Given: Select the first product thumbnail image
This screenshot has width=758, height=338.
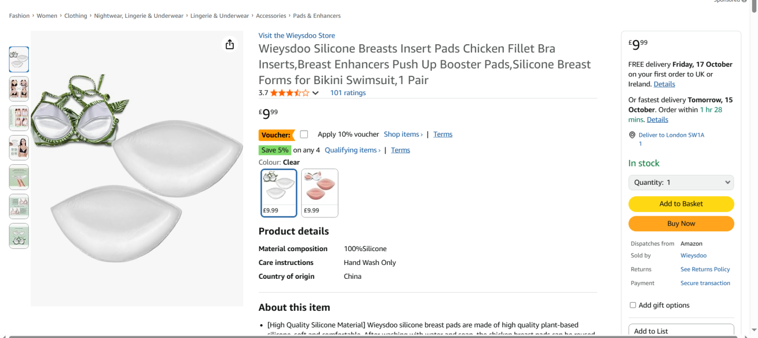Looking at the screenshot, I should [19, 59].
